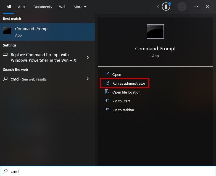Switch to the Web tab
Viewport: 216px width, 176px height.
(63, 7)
